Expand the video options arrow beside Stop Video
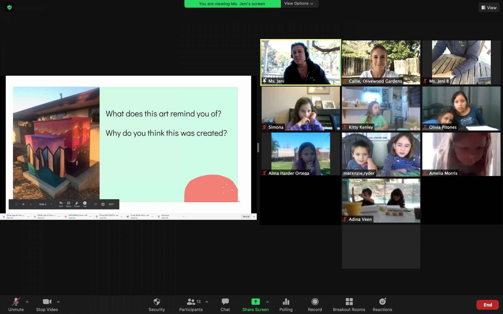The height and width of the screenshot is (314, 503). (x=58, y=302)
